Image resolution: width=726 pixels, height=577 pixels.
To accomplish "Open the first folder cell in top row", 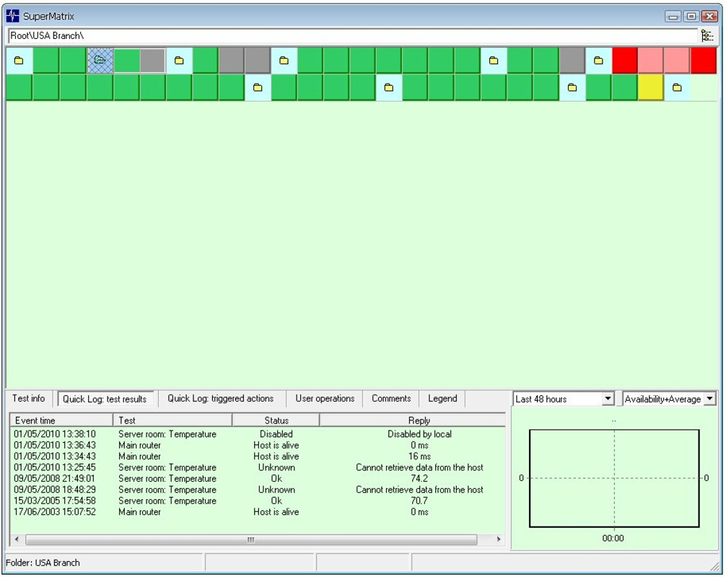I will point(19,61).
